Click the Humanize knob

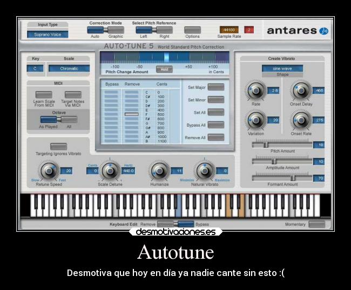coord(159,171)
